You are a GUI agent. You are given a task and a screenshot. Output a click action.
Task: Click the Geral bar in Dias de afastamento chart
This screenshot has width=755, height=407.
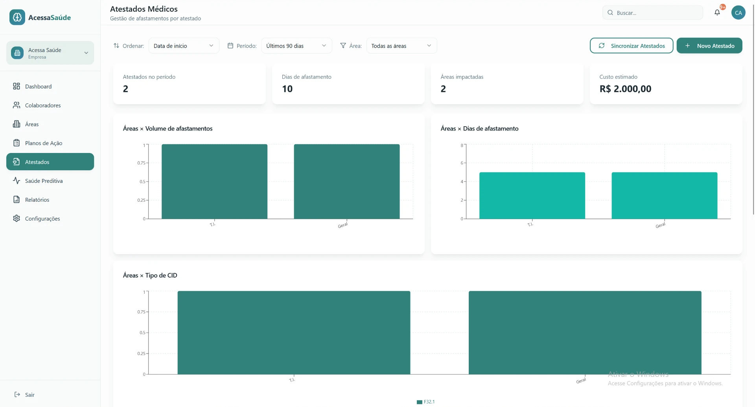point(665,195)
